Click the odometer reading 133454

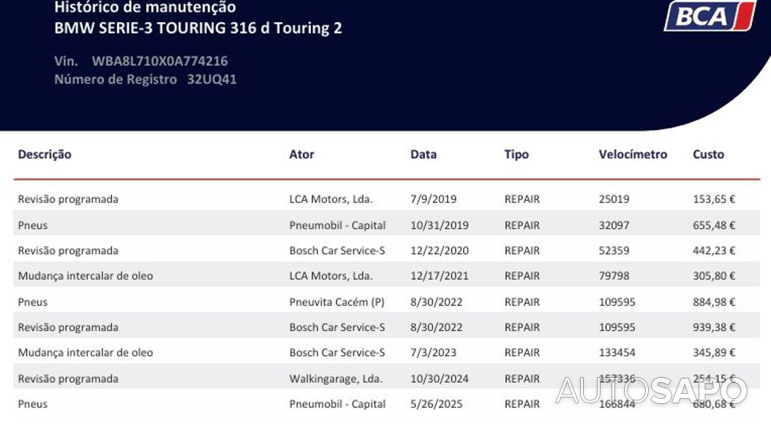coord(617,353)
